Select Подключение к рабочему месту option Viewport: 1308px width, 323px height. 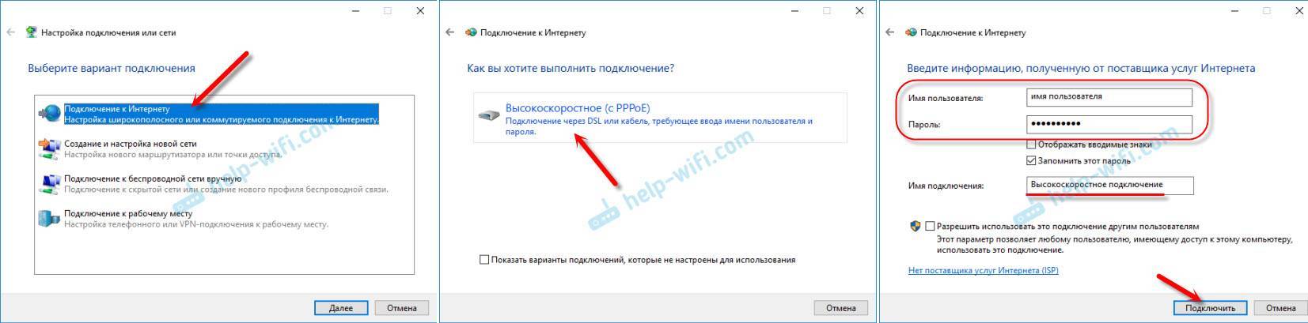(195, 219)
